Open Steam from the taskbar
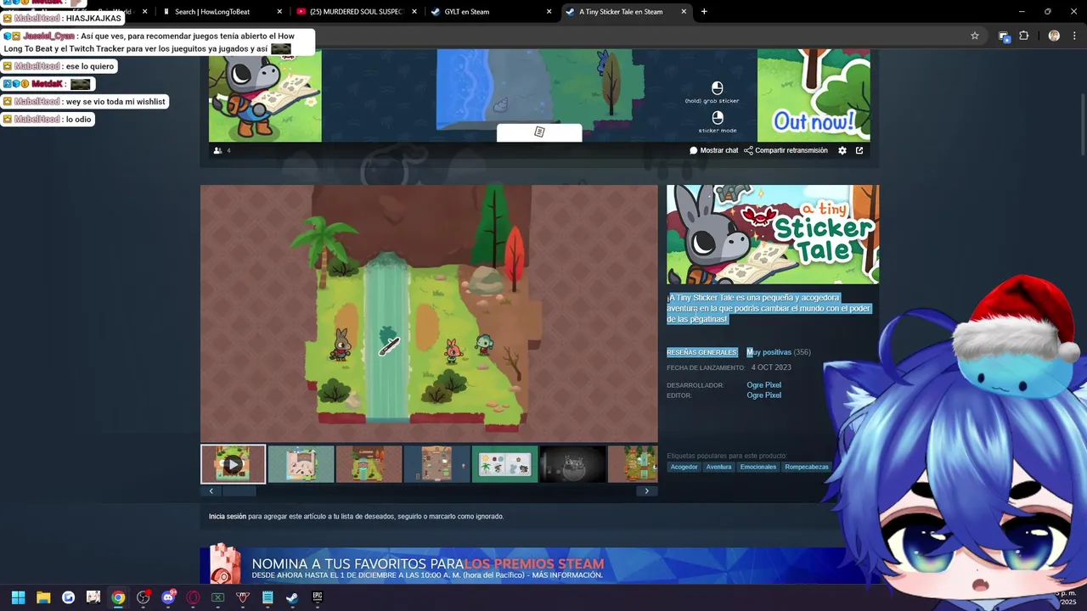This screenshot has width=1087, height=611. 292,597
